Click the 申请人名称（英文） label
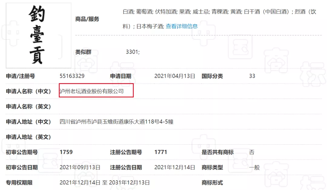Viewport: 327px width, 190px height. tap(28, 107)
